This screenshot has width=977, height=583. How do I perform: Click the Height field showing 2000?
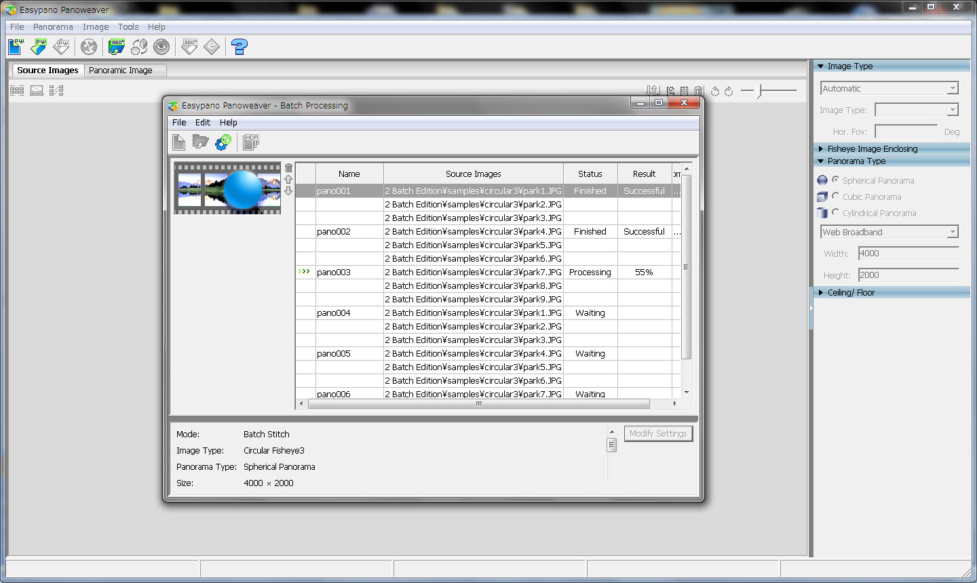tap(908, 275)
